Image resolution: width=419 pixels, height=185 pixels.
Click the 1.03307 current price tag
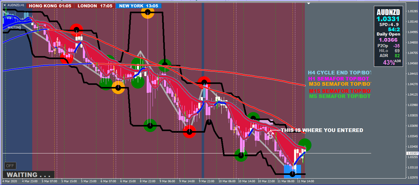(412, 153)
